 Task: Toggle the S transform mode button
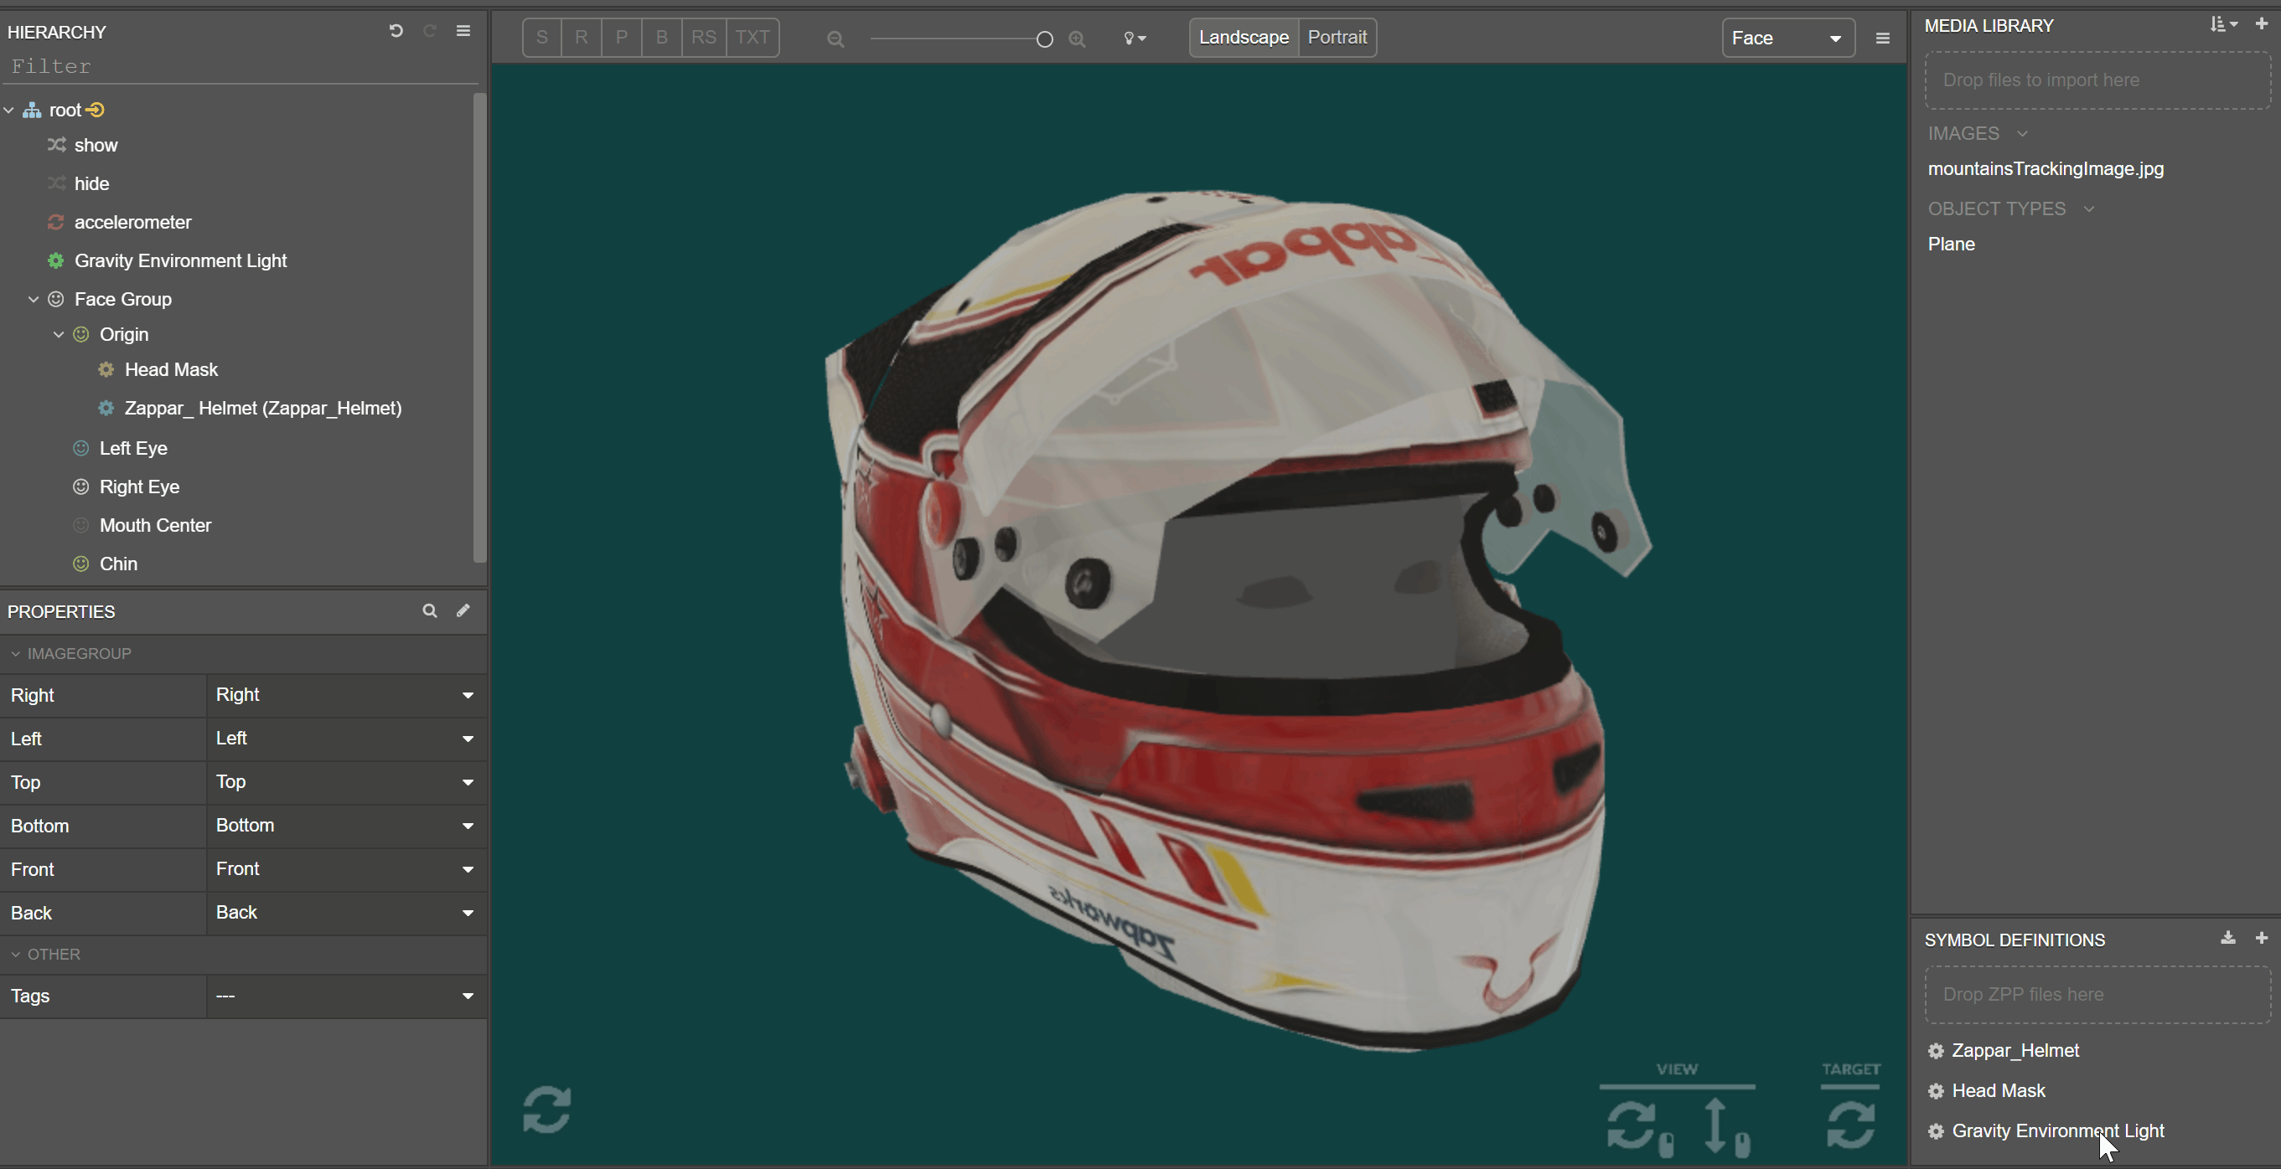(x=542, y=37)
